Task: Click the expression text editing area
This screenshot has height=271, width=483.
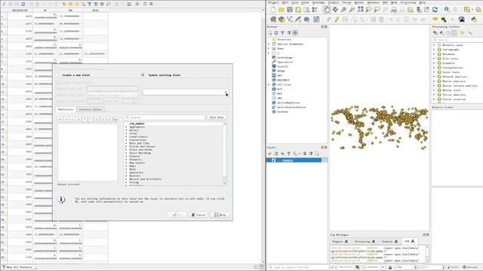Action: (x=88, y=152)
